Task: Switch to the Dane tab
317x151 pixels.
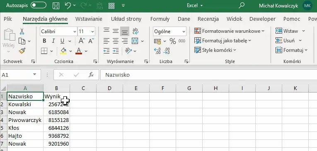Action: coord(184,19)
